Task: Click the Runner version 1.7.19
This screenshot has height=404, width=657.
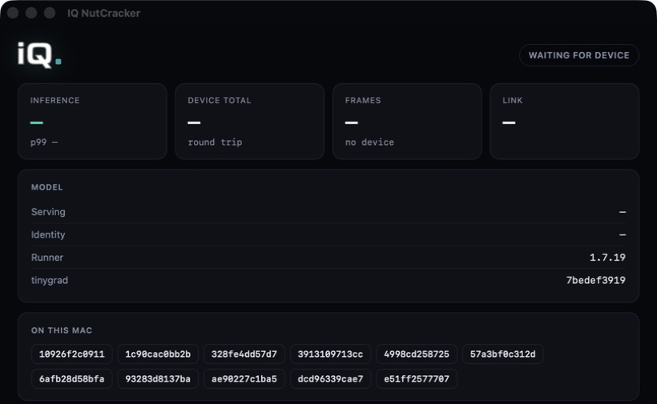Action: pos(607,258)
